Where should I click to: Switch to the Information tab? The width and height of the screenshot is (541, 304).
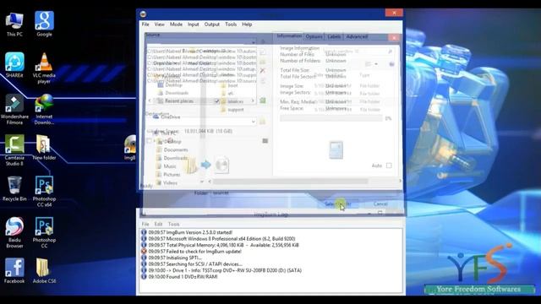289,35
